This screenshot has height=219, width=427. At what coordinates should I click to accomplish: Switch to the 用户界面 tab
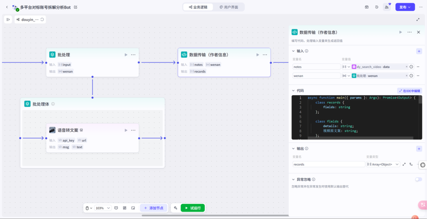point(229,7)
